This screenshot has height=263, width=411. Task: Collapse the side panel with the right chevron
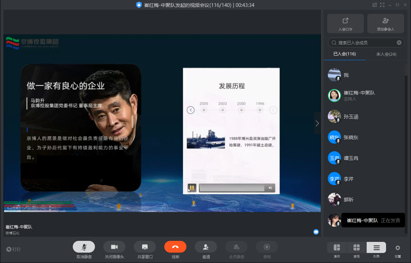click(x=317, y=123)
